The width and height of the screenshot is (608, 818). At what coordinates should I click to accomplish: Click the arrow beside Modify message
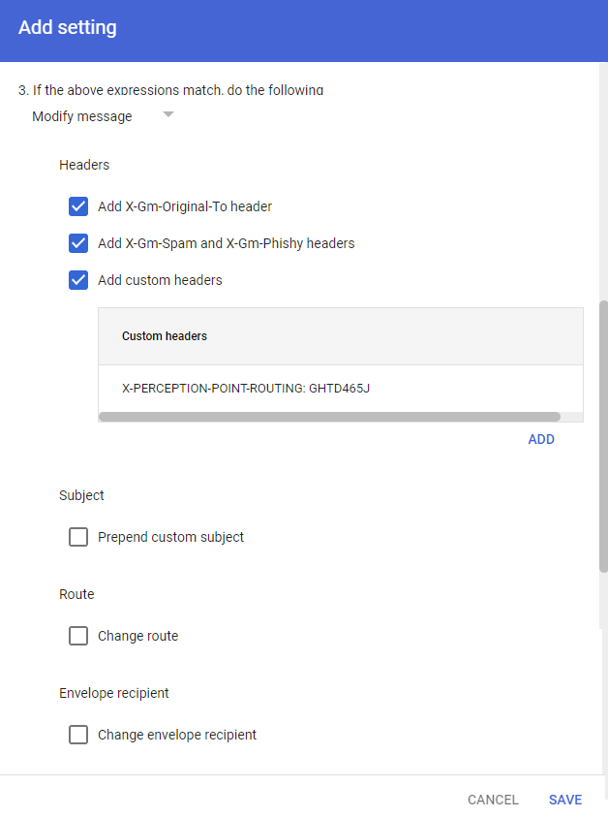click(x=168, y=115)
